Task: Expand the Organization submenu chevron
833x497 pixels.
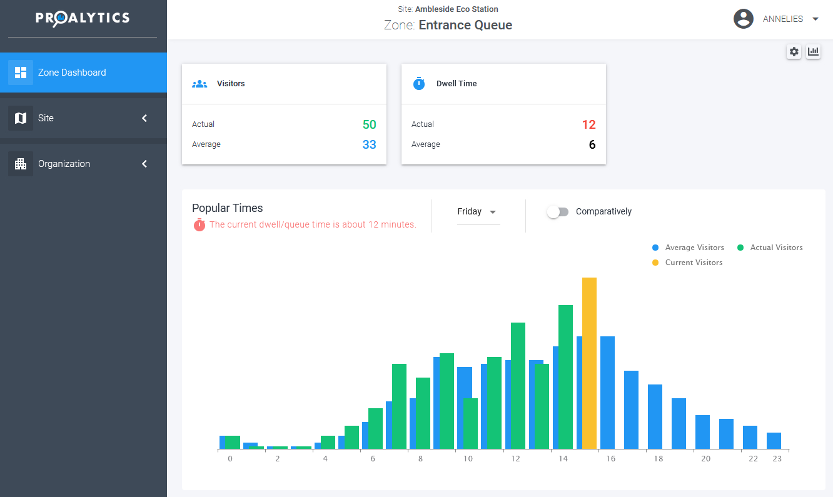Action: coord(144,164)
